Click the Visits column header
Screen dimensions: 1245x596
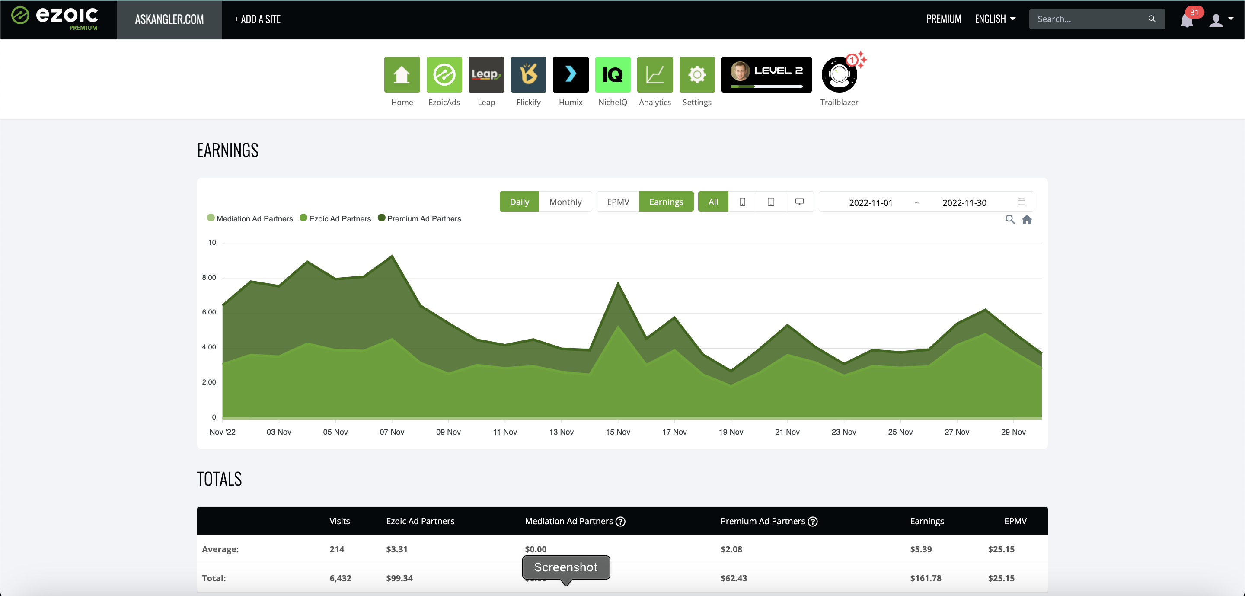coord(340,521)
